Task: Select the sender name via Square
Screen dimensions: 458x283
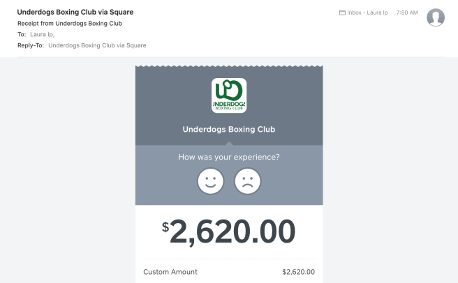Action: coord(75,13)
